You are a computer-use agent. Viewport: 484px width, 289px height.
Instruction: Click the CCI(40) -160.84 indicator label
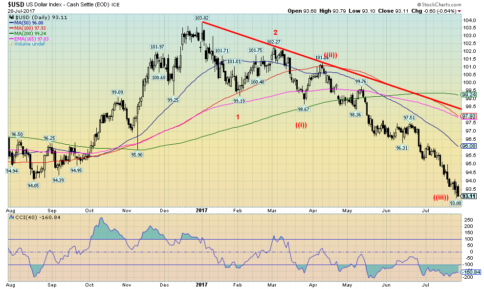28,217
